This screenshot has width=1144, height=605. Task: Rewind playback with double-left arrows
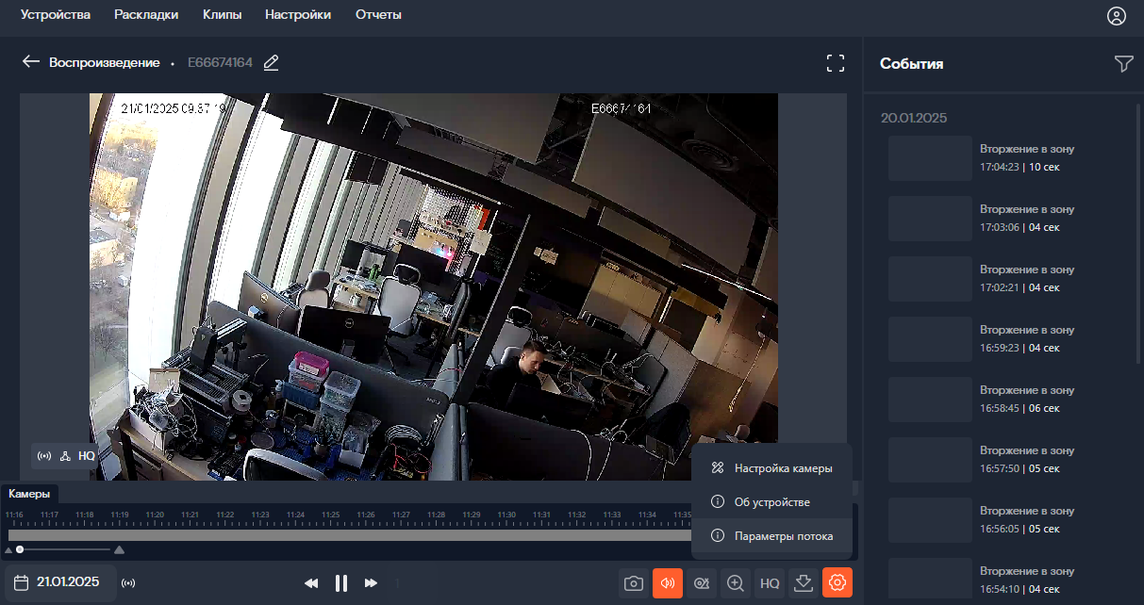pyautogui.click(x=311, y=583)
